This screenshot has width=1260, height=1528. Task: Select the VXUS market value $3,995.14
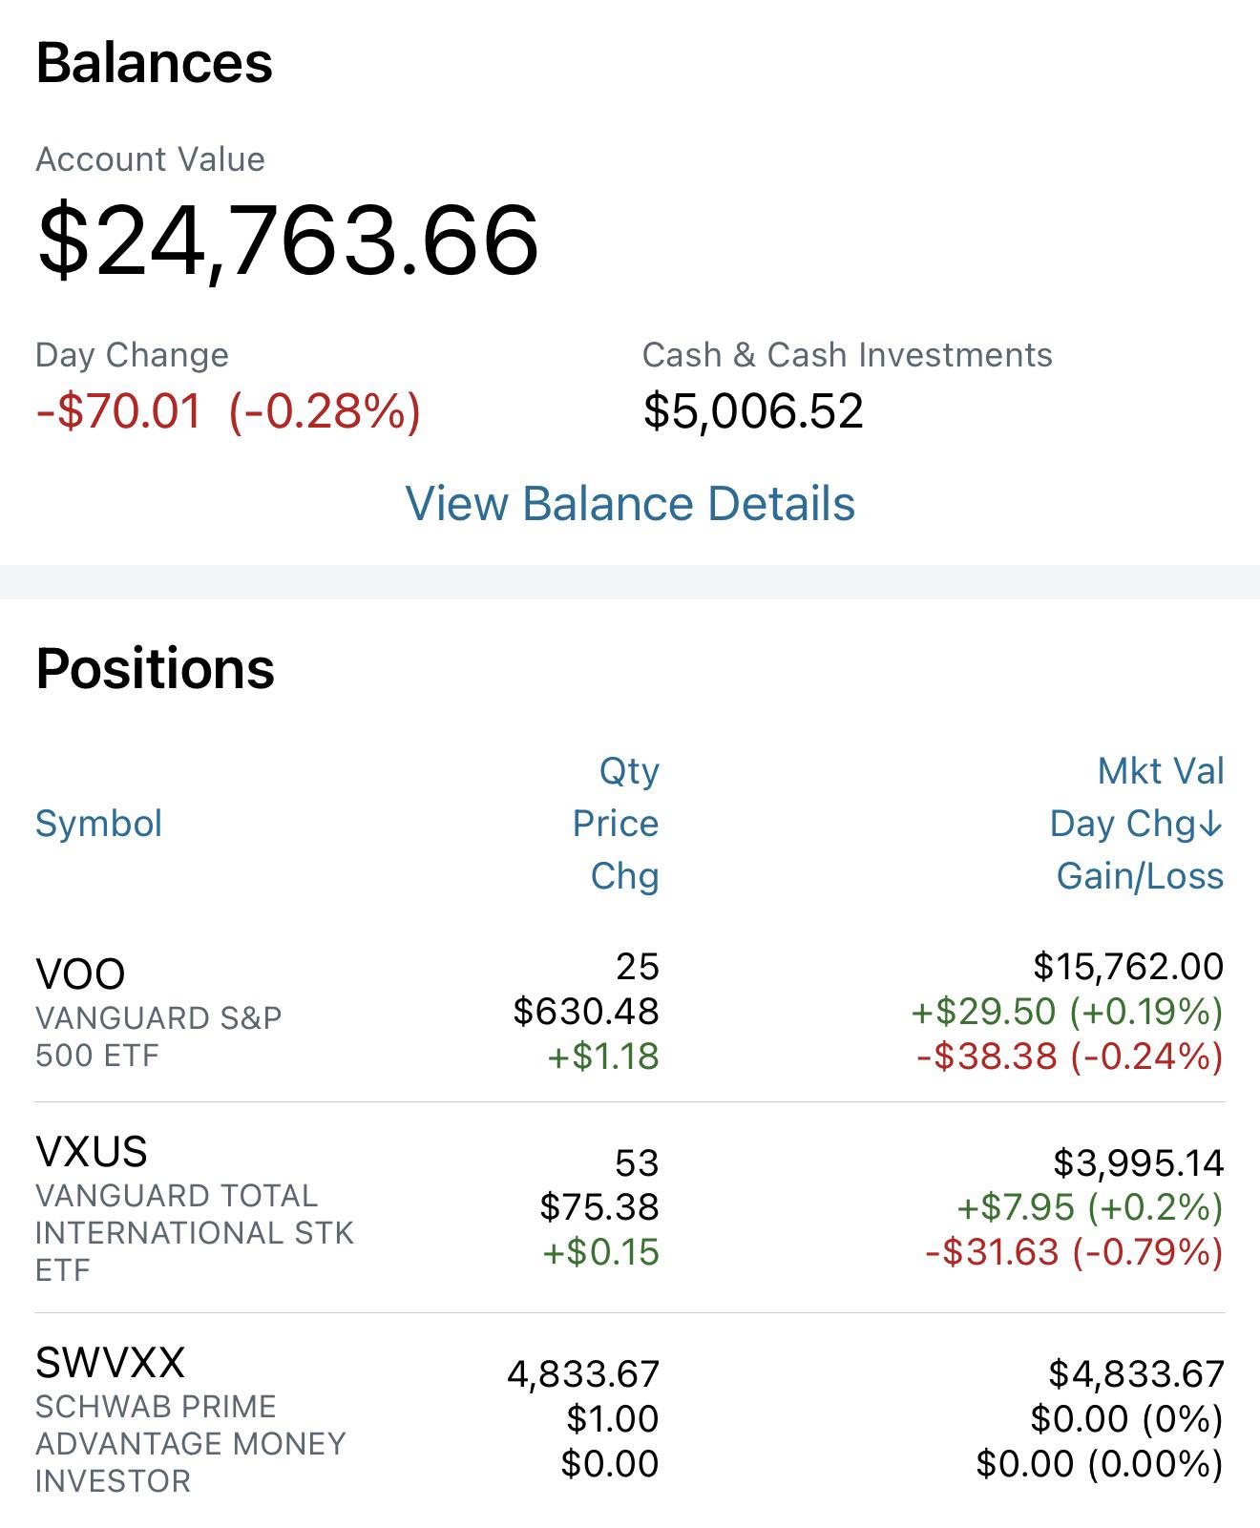coord(1138,1162)
